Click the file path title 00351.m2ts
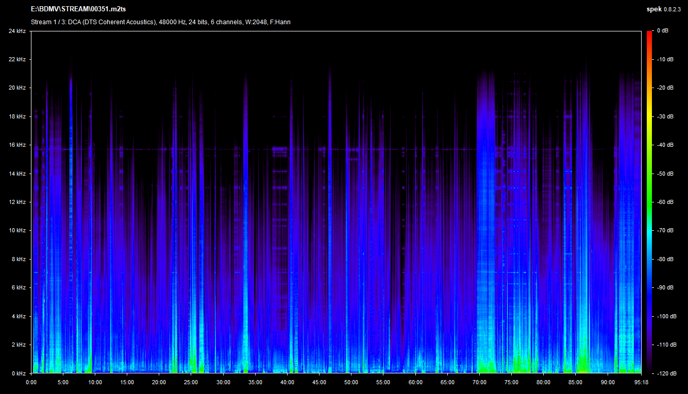 pyautogui.click(x=78, y=9)
